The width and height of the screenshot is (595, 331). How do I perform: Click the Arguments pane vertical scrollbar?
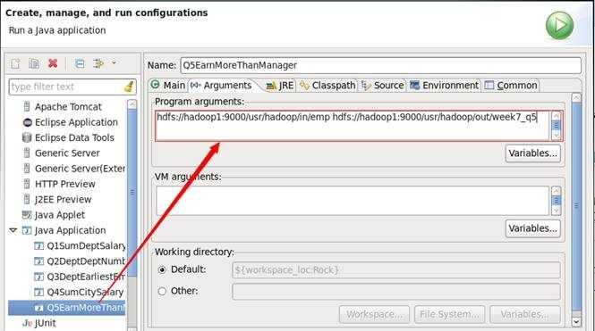click(576, 210)
